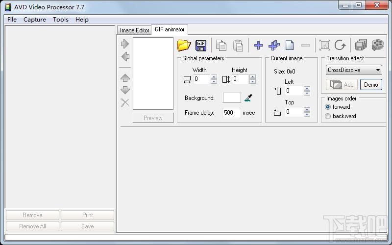
Task: Increase the Top value with up arrow
Action: [x=307, y=109]
